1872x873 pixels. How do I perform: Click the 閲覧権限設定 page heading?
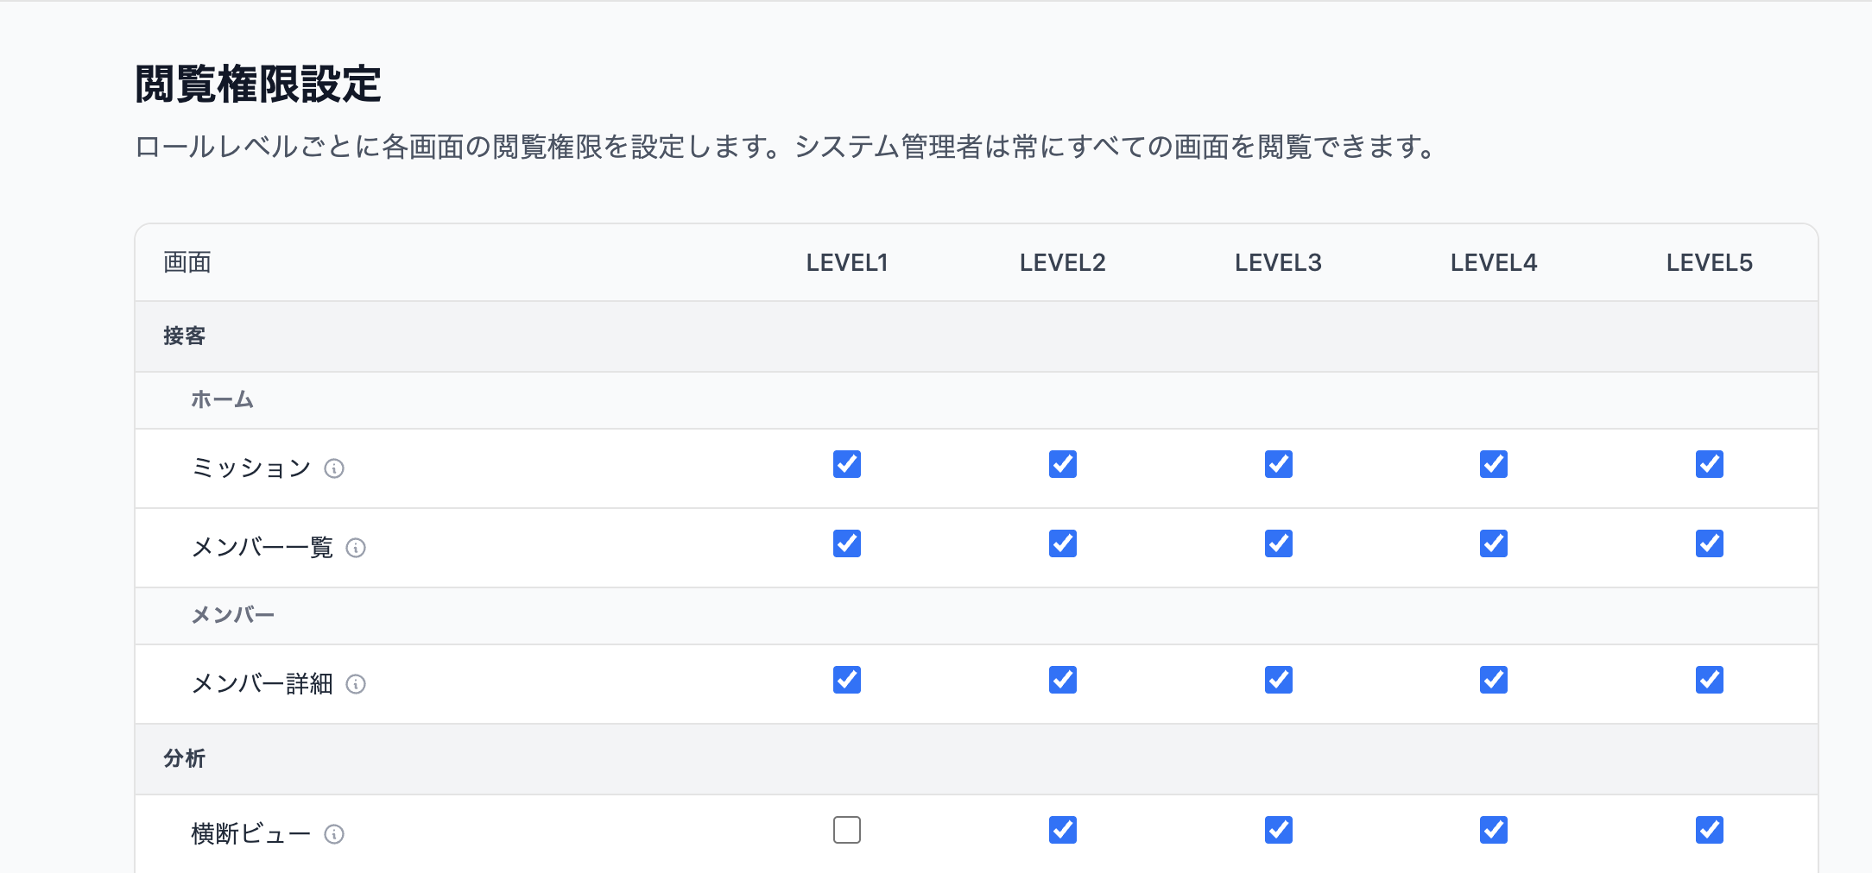(258, 85)
